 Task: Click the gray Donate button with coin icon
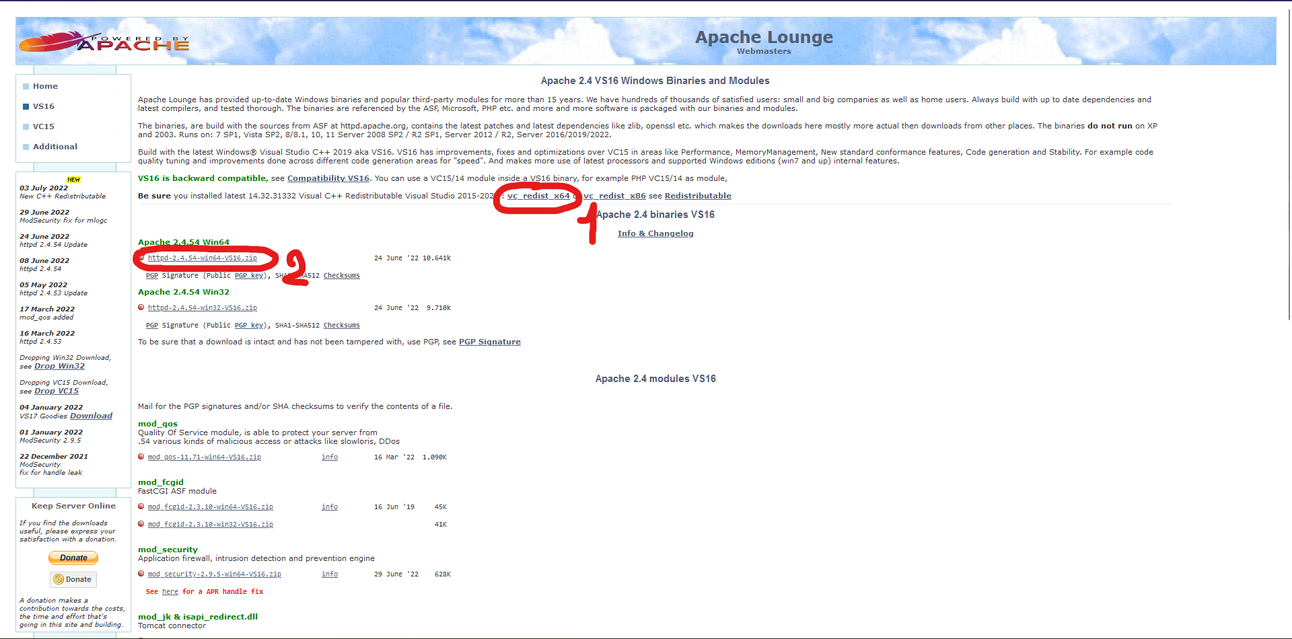(x=73, y=579)
